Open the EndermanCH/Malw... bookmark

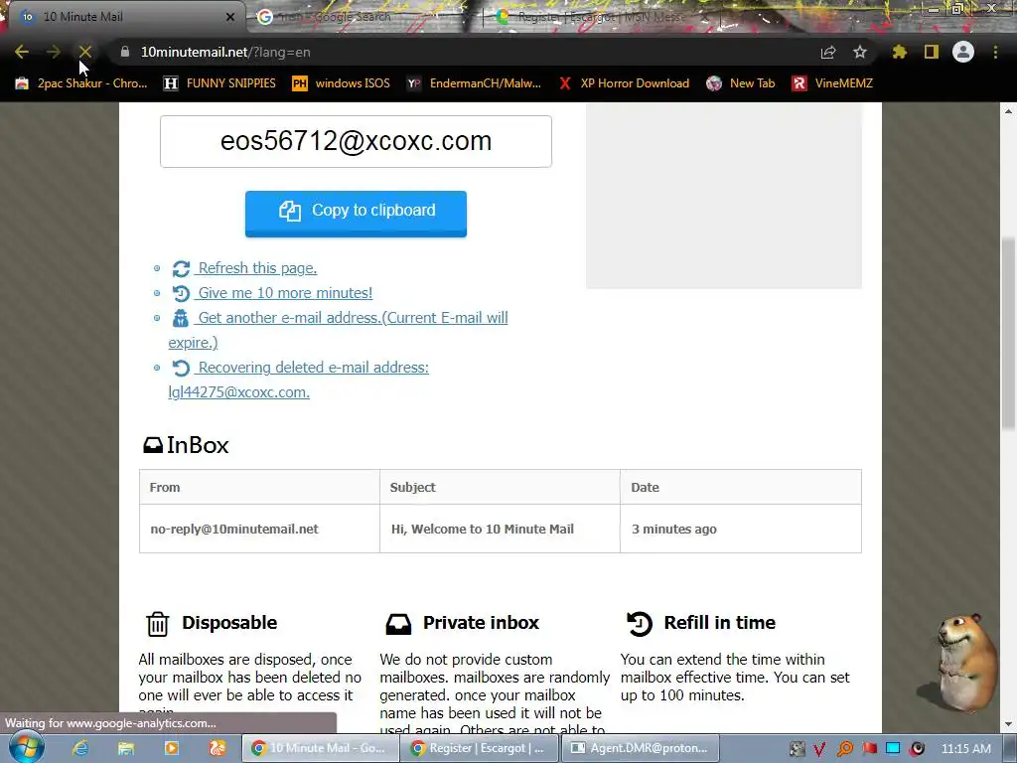[474, 83]
